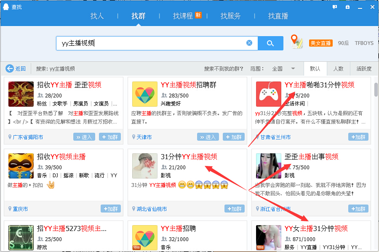
Task: Click the 重庆市 location link
Action: coord(20,209)
